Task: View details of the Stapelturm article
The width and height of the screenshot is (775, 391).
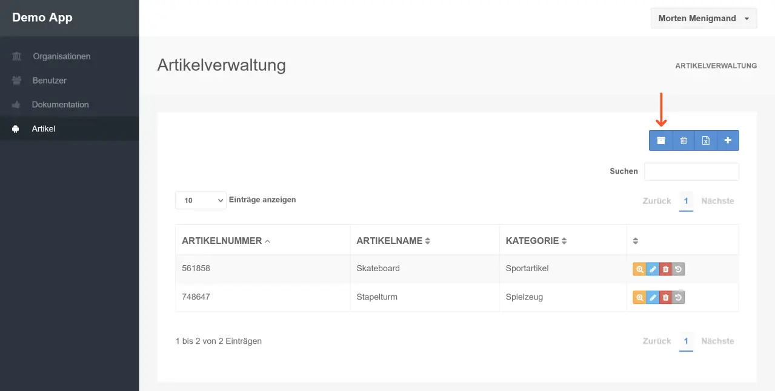Action: tap(639, 297)
